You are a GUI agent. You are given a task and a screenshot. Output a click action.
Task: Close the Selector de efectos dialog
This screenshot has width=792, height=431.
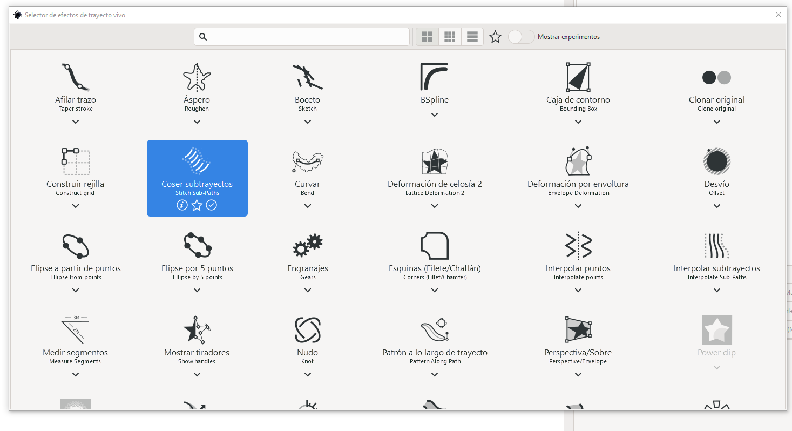click(x=779, y=15)
